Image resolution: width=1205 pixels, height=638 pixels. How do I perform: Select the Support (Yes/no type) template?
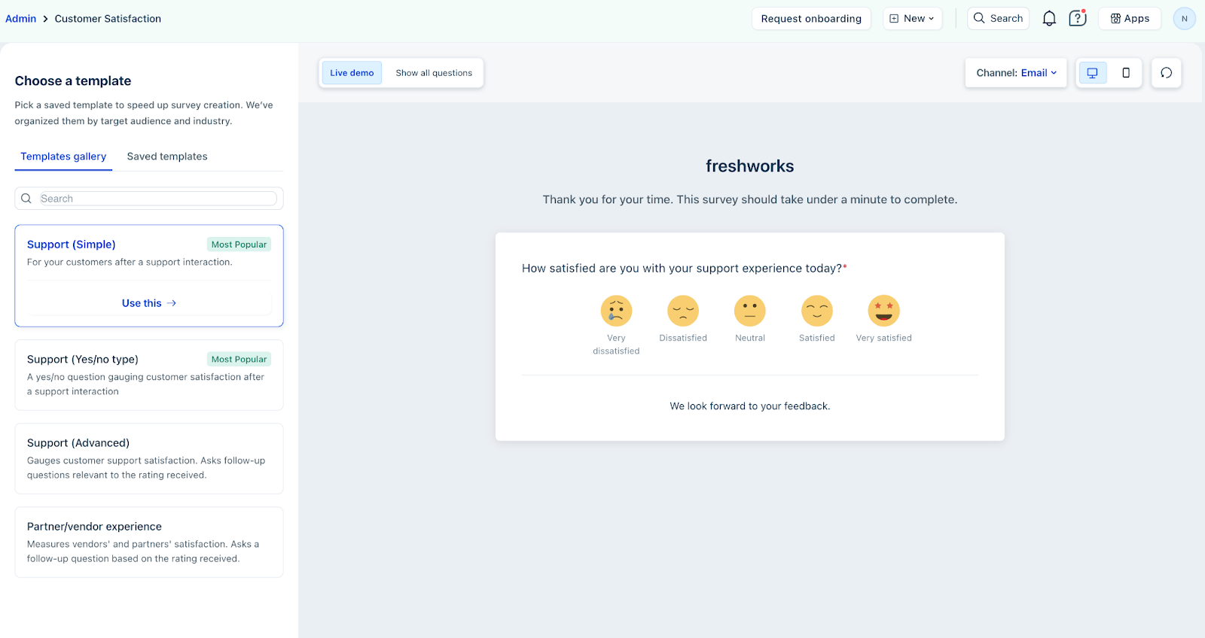tap(149, 375)
